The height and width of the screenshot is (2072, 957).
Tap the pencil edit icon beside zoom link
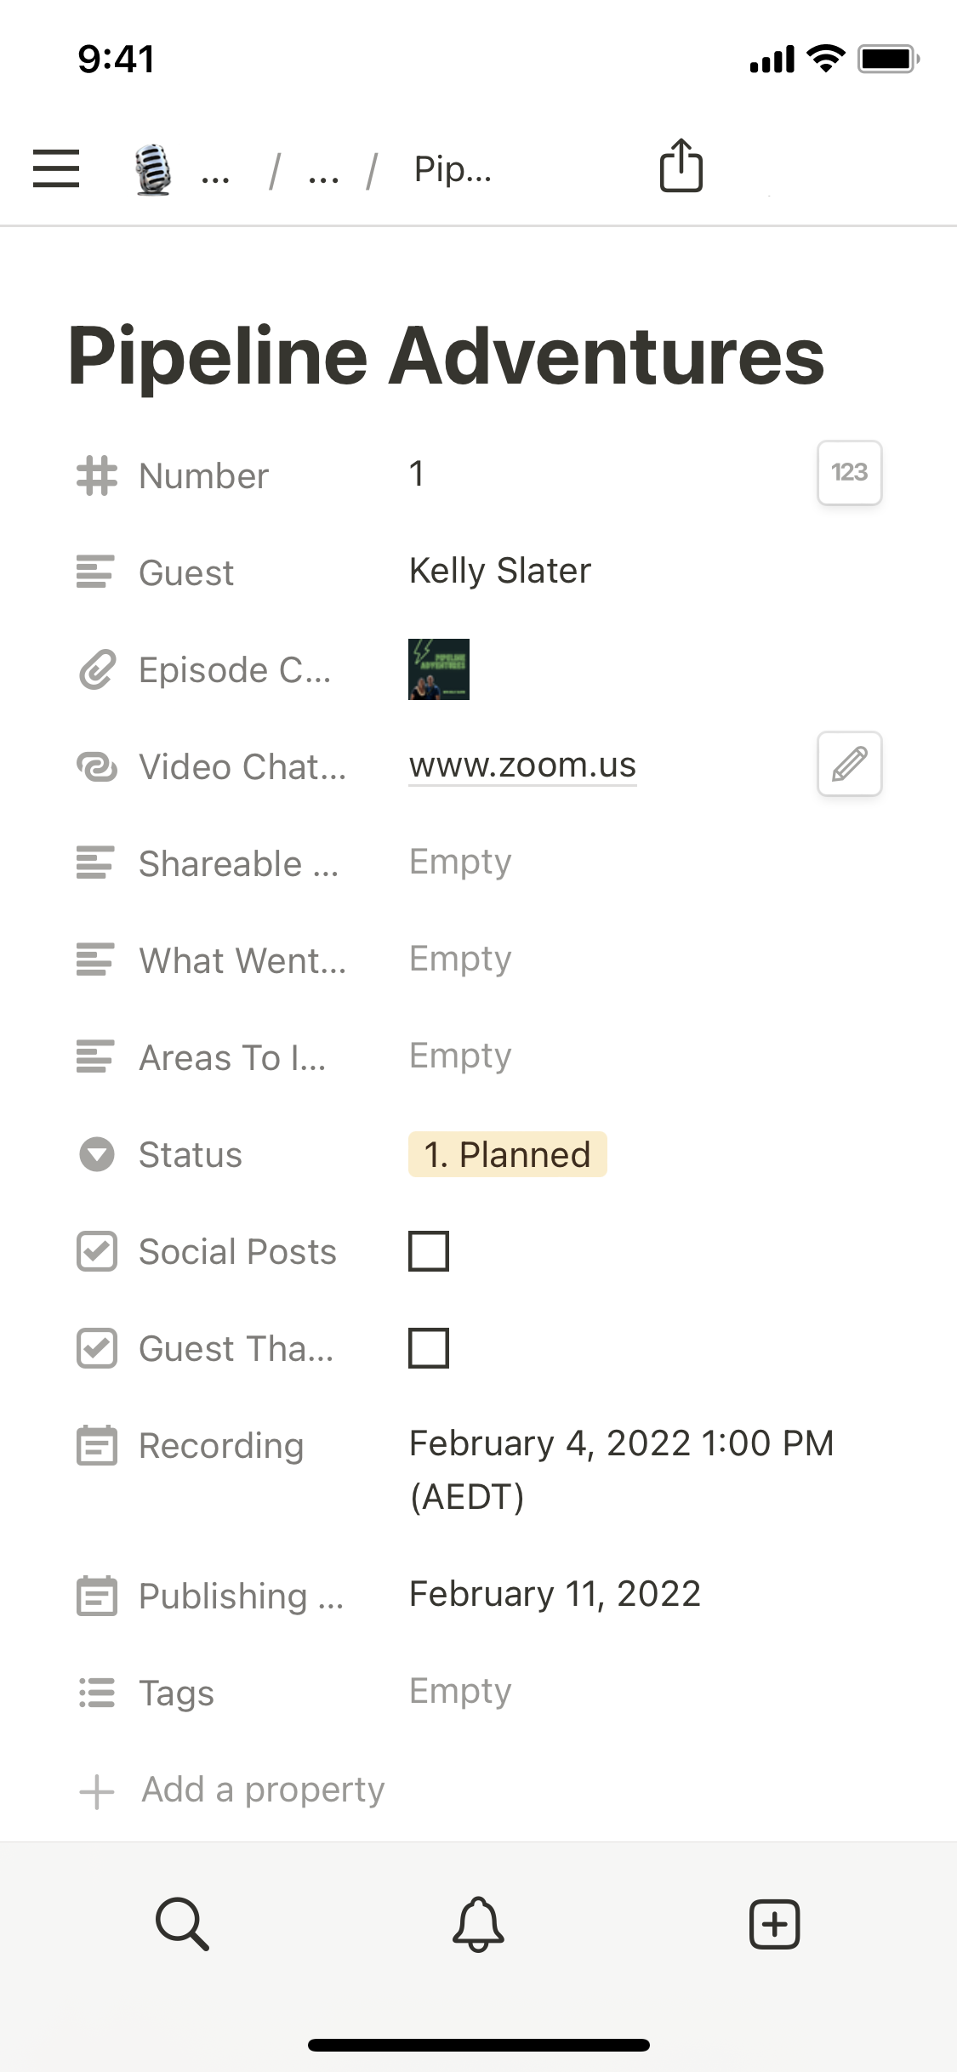[x=849, y=764]
